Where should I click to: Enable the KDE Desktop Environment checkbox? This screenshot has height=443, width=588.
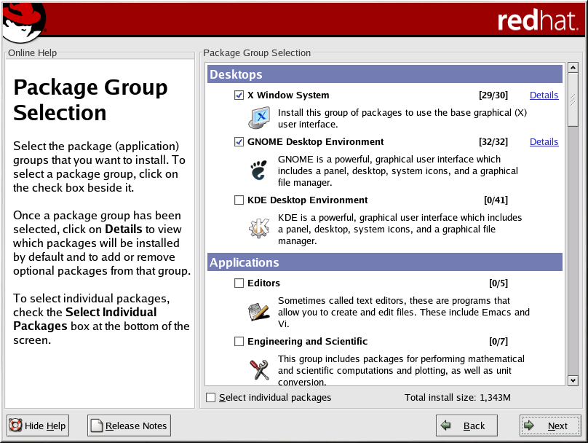coord(239,200)
